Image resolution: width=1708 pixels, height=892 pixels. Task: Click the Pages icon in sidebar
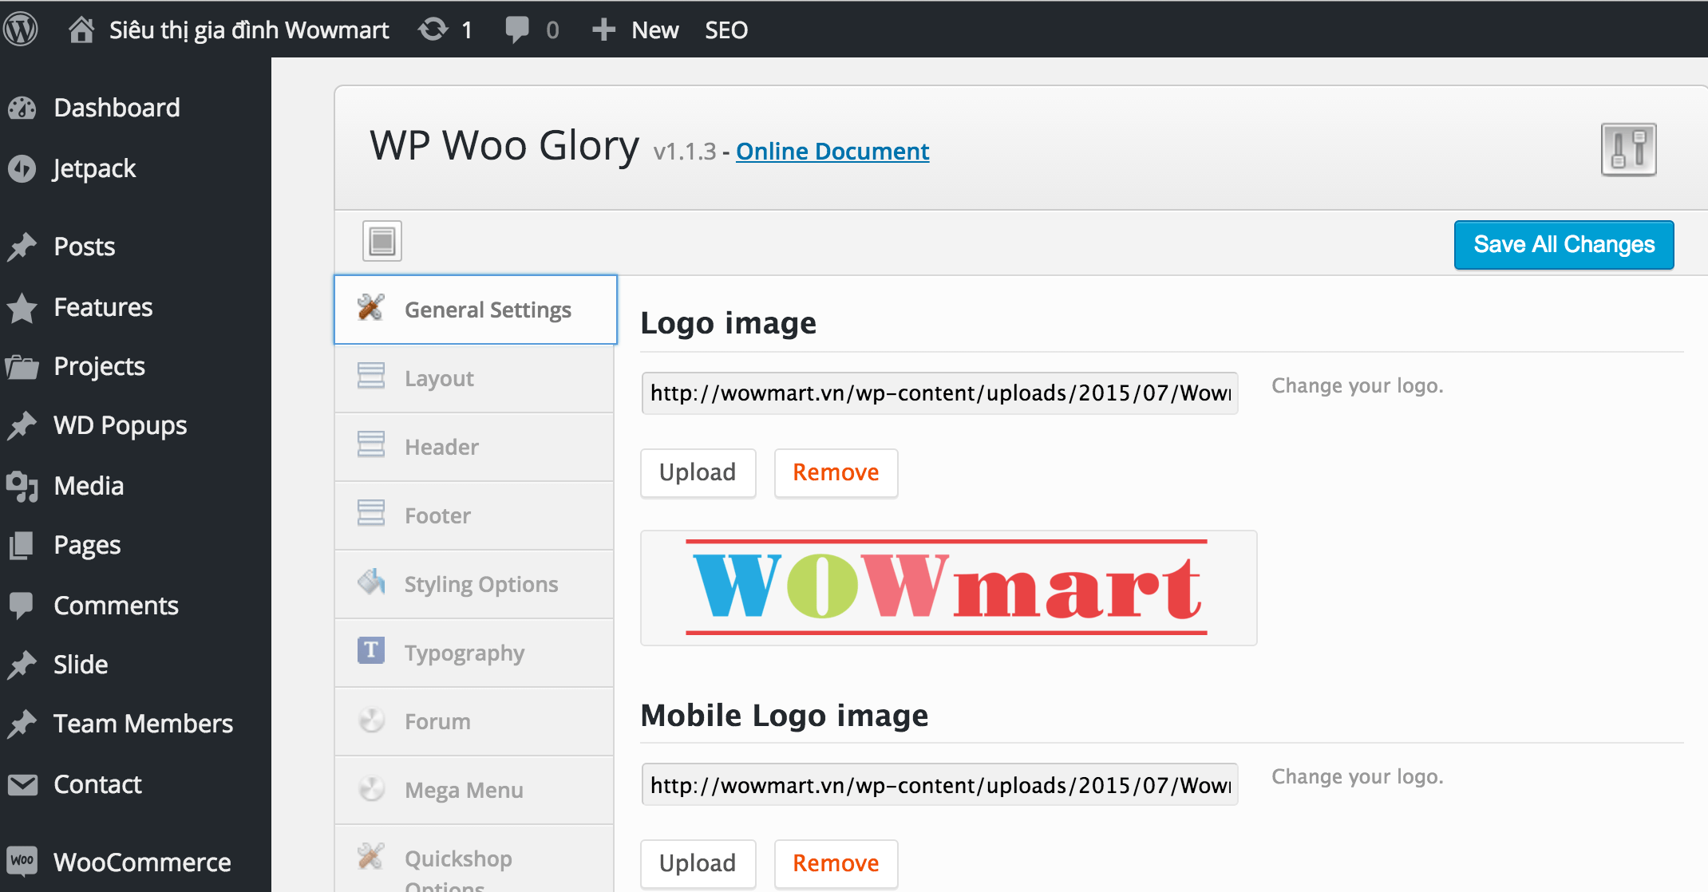pos(22,545)
